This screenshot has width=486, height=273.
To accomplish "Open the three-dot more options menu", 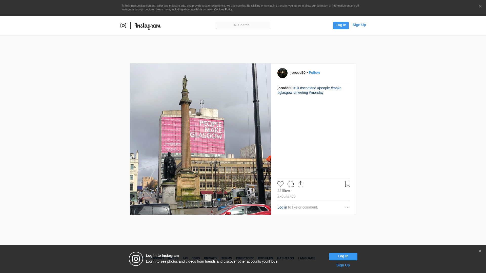I will point(347,208).
